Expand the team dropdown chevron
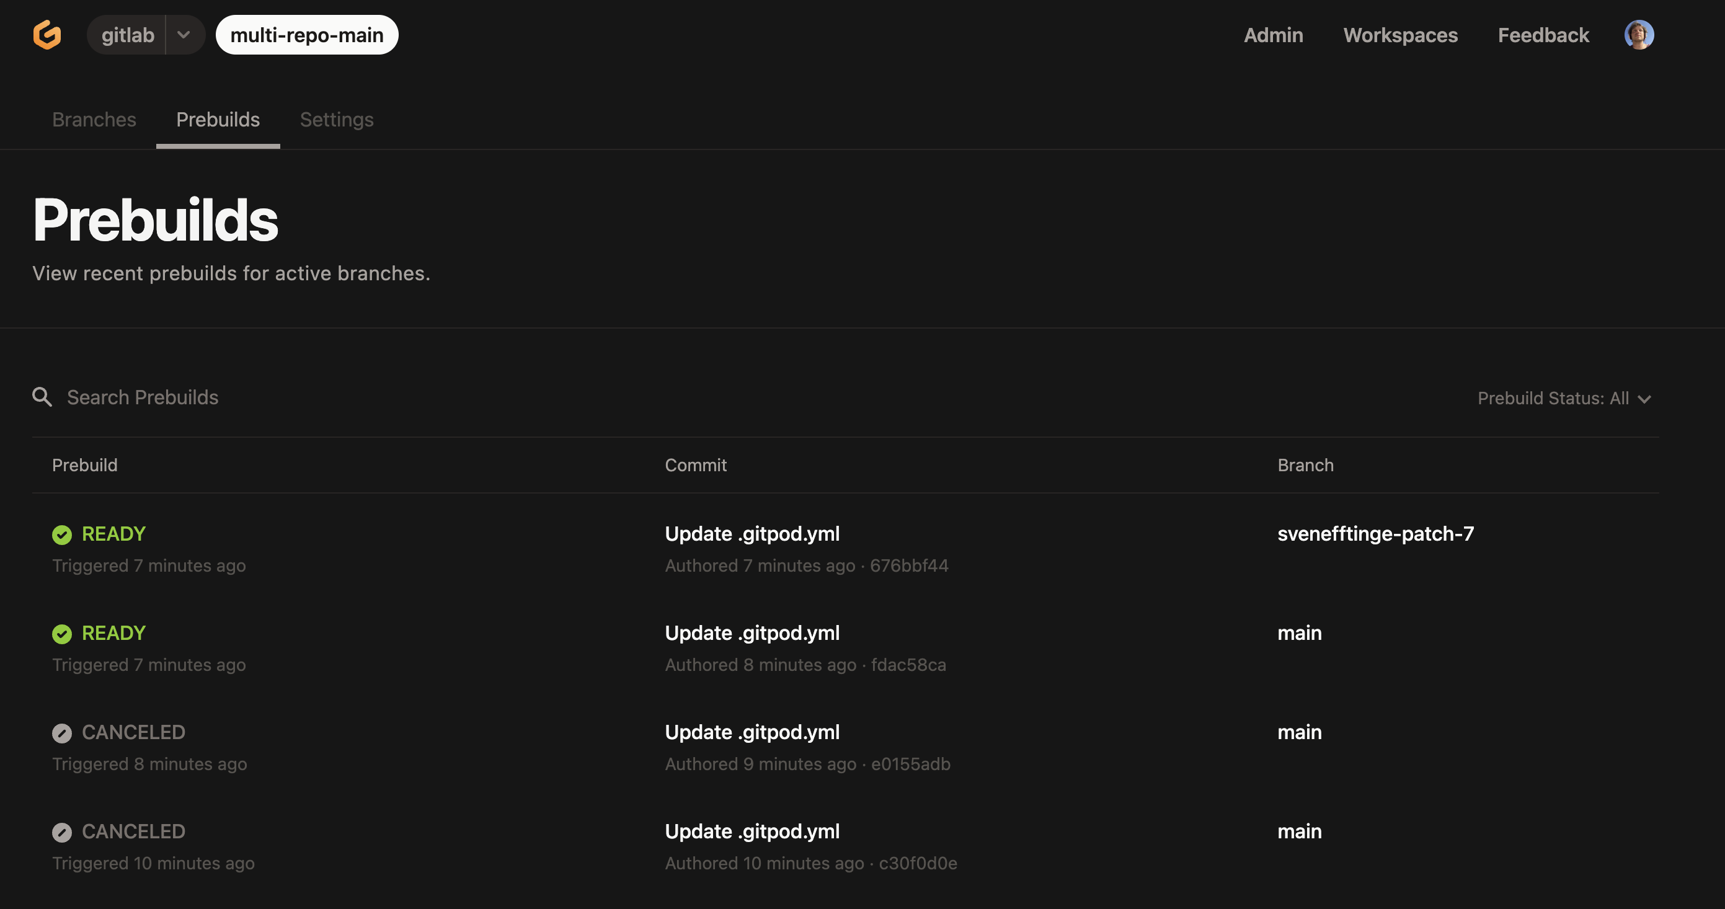 pos(184,35)
